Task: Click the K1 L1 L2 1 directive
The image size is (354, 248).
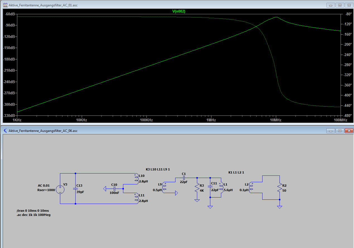Action: pyautogui.click(x=236, y=172)
